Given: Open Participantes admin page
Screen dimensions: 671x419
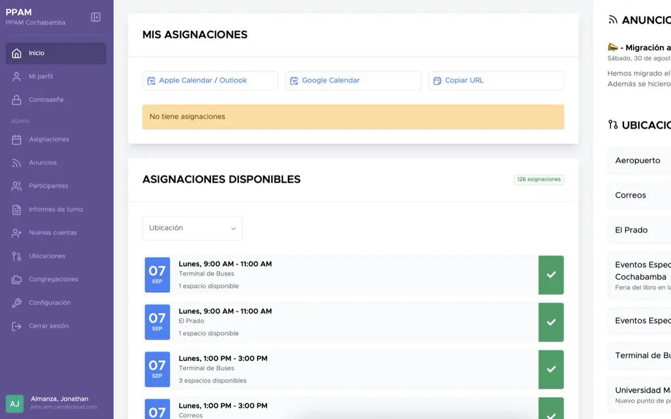Looking at the screenshot, I should click(56, 186).
